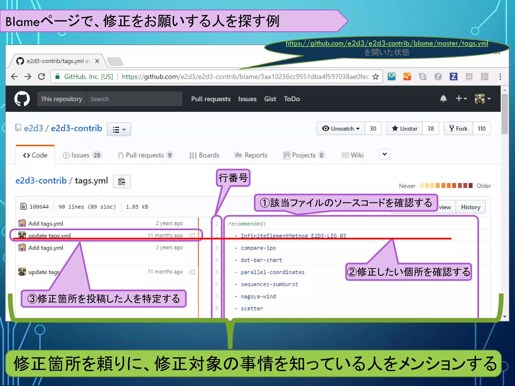Screen dimensions: 515x386
Task: Open Issues in the top navigation
Action: (247, 99)
